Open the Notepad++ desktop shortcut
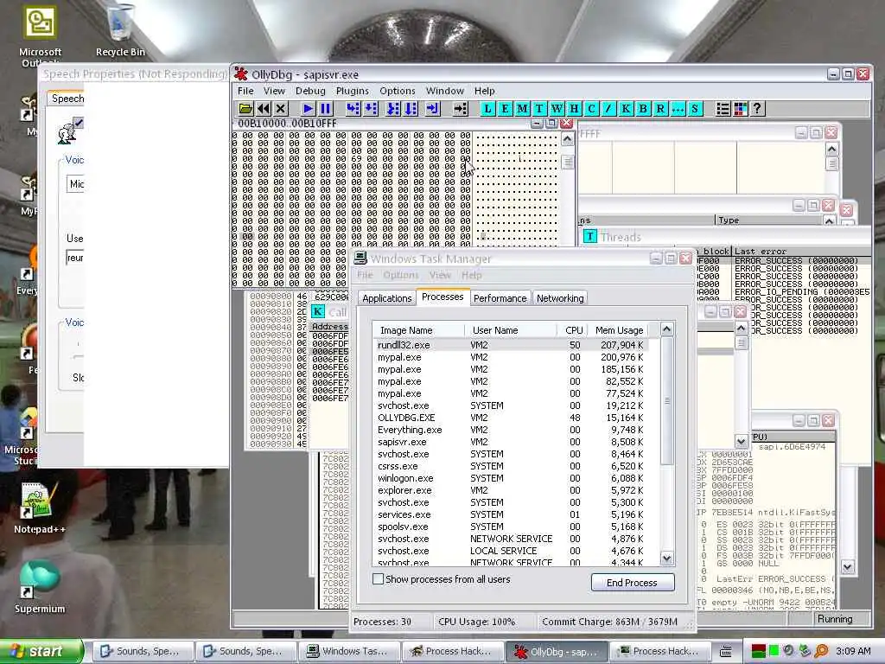The height and width of the screenshot is (664, 885). [x=39, y=508]
